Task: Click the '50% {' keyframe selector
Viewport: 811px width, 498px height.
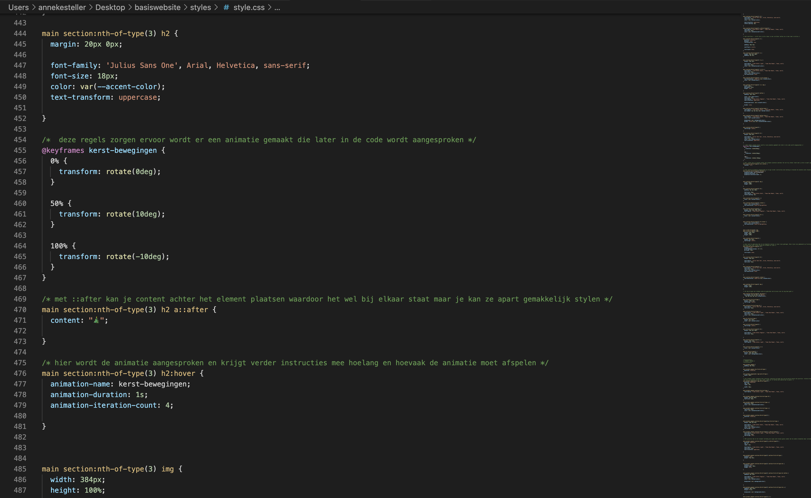Action: pos(61,204)
